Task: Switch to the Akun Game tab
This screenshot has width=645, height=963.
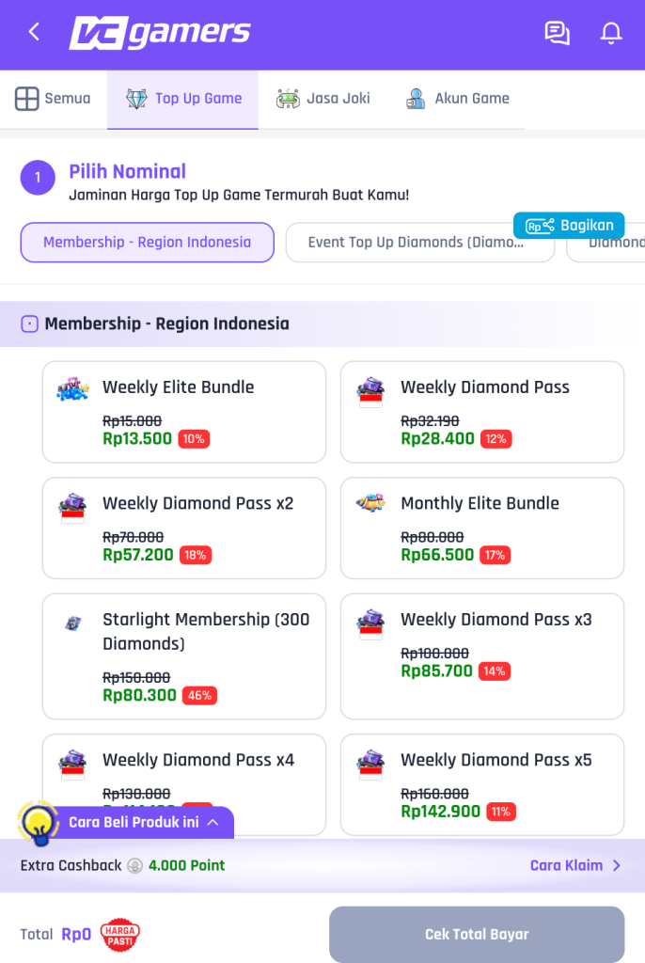Action: tap(457, 99)
